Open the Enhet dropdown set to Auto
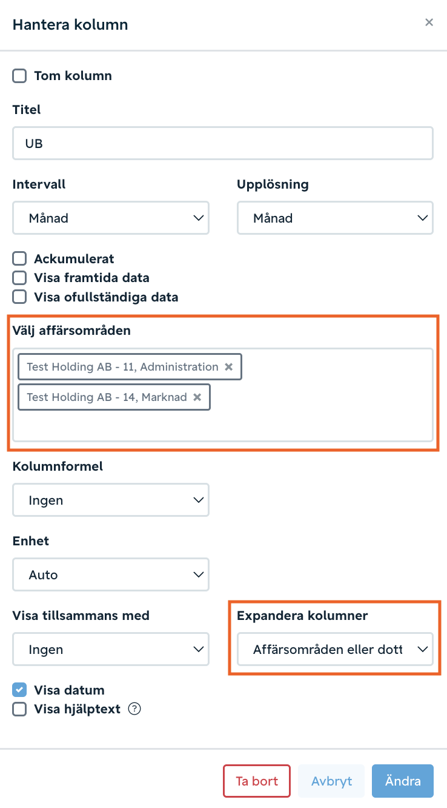Screen dimensions: 447x808 [111, 574]
